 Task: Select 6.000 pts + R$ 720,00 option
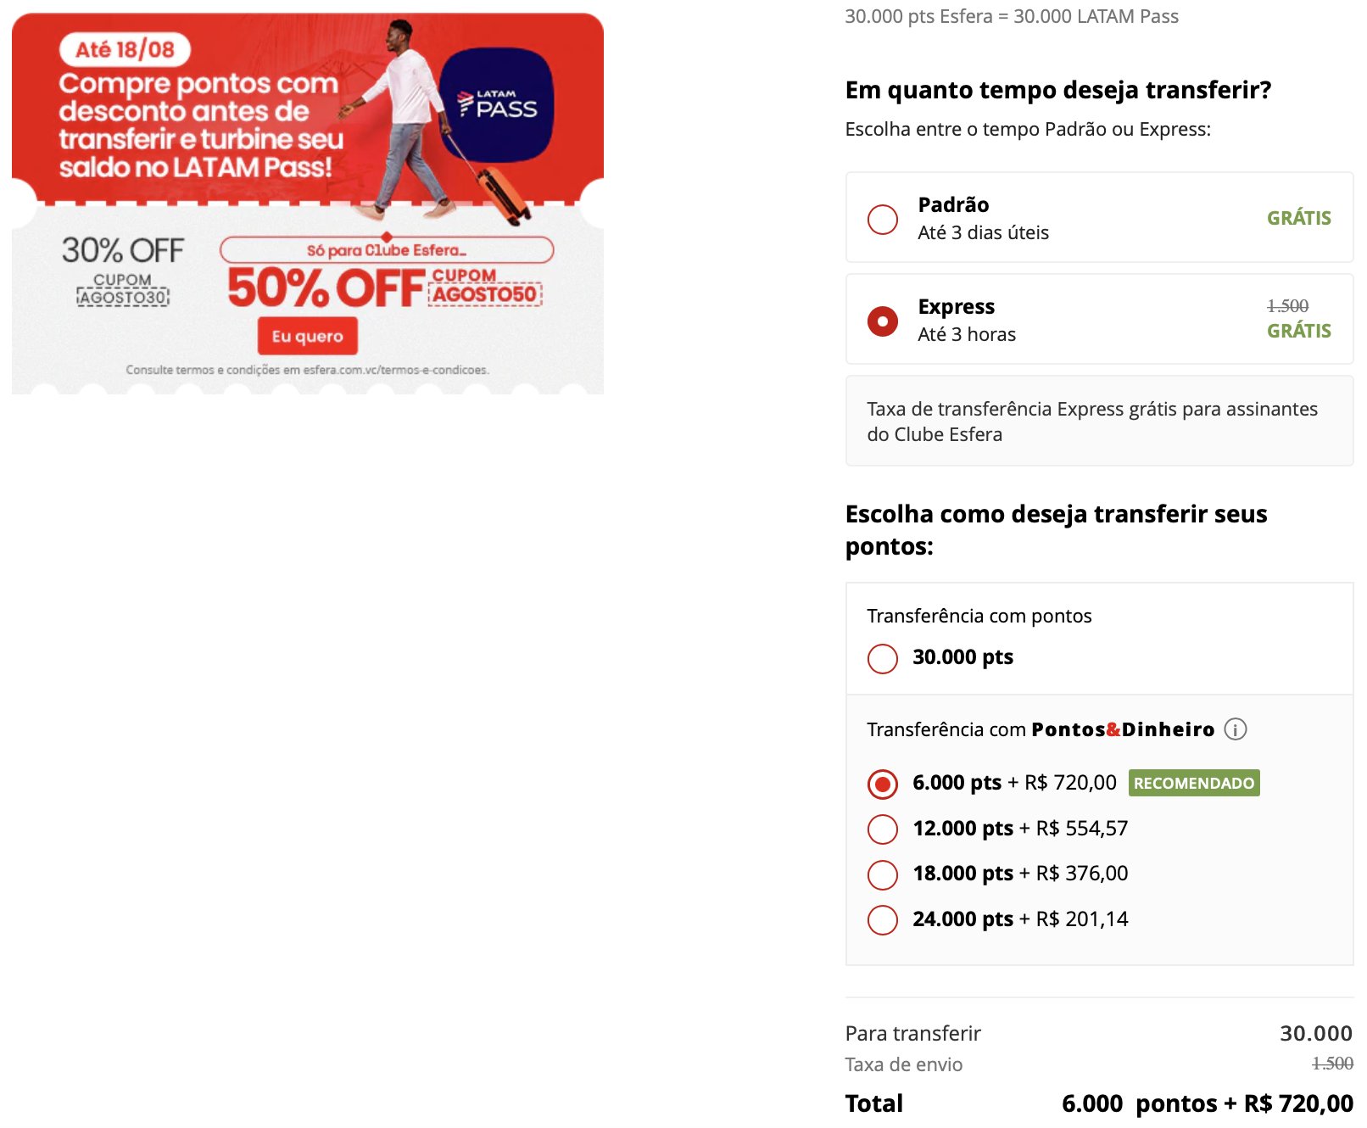[x=883, y=784]
